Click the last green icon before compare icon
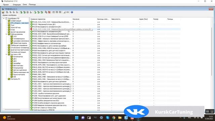The image size is (215, 121). click(42, 12)
